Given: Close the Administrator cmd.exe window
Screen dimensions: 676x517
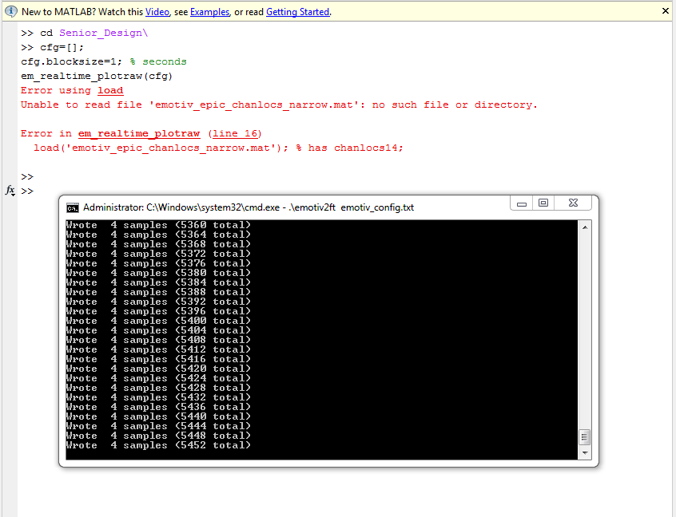Looking at the screenshot, I should tap(572, 203).
